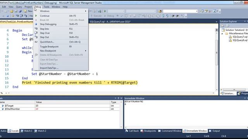This screenshot has height=139, width=248.
Task: Switch to the SQLQuery7.sql document tab
Action: coord(110,22)
